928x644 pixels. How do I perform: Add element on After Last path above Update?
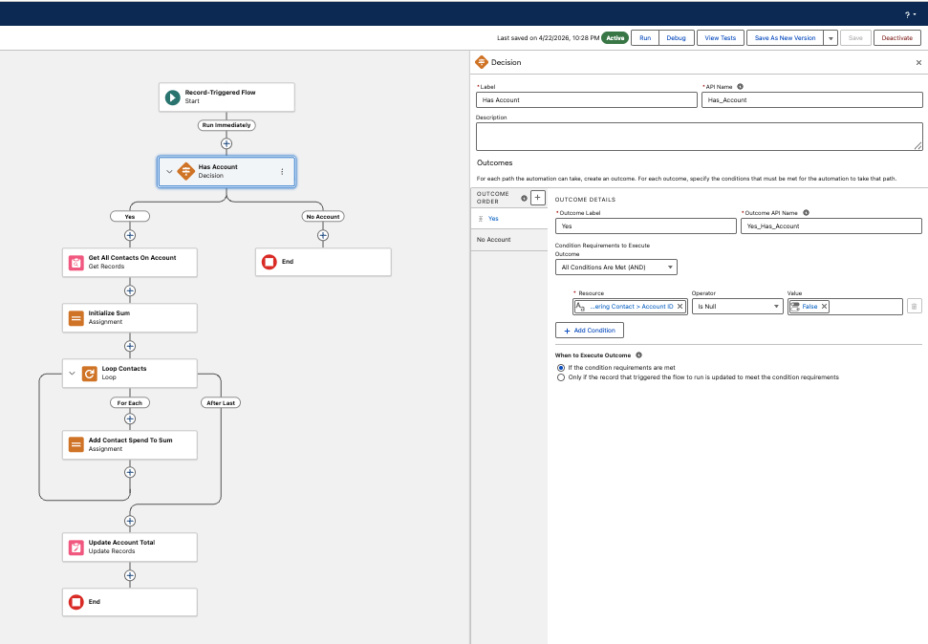(130, 521)
